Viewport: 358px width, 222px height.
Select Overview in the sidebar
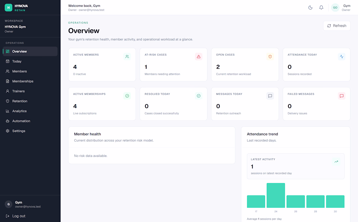coord(30,51)
